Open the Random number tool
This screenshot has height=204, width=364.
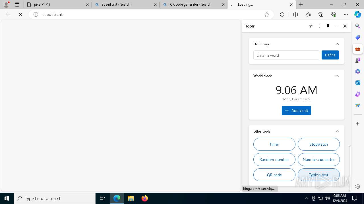(274, 160)
